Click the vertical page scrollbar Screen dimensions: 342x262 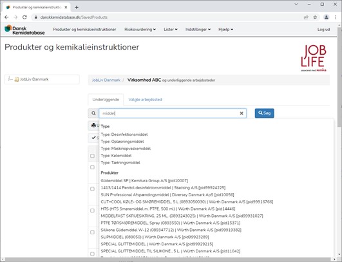(339, 77)
